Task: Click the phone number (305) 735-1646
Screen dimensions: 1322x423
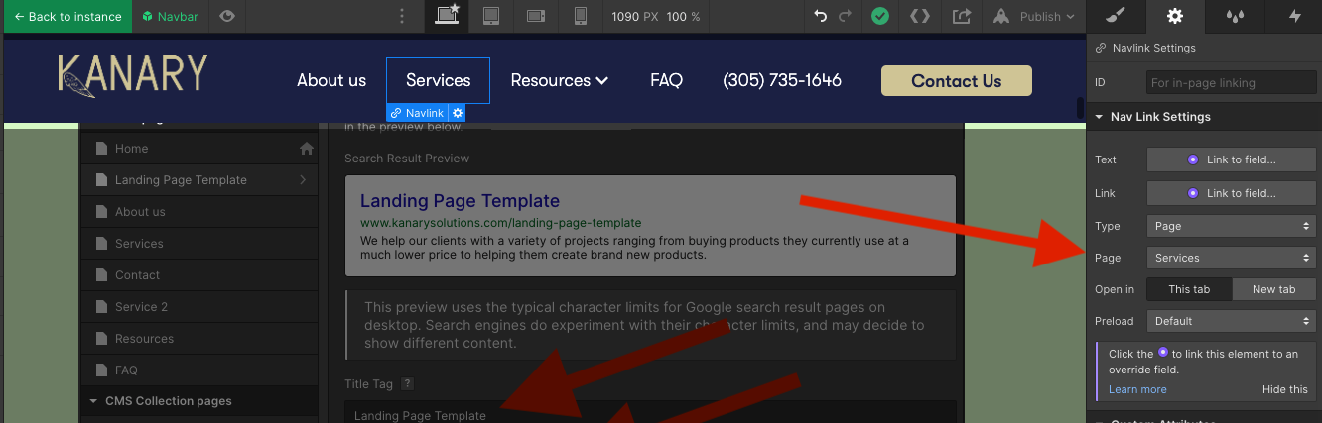Action: 782,80
